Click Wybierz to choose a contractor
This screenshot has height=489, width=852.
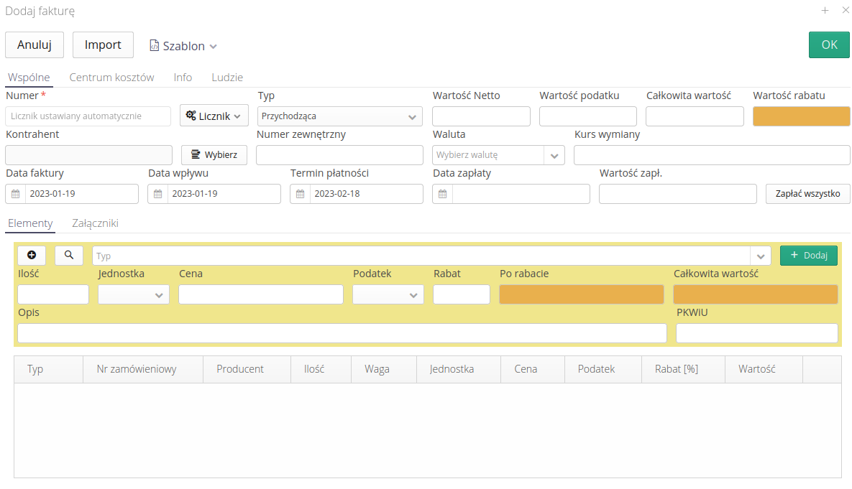point(214,155)
